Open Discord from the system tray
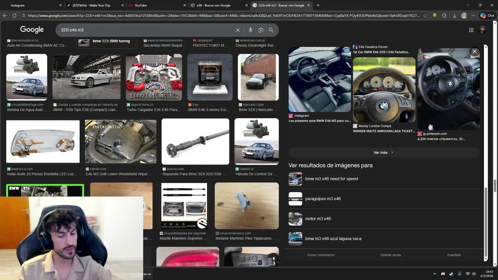The image size is (498, 280). click(x=443, y=274)
